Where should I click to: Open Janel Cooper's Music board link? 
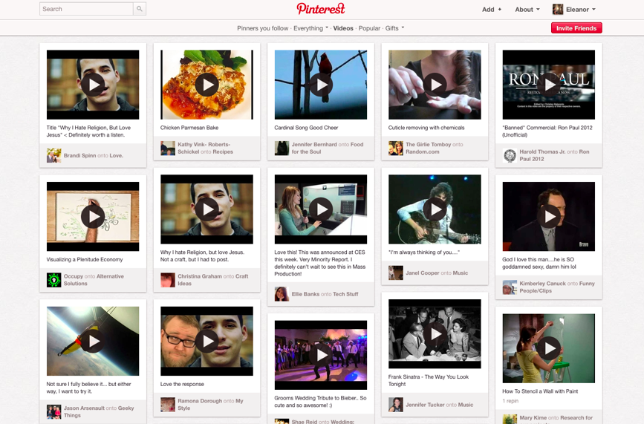pyautogui.click(x=460, y=273)
